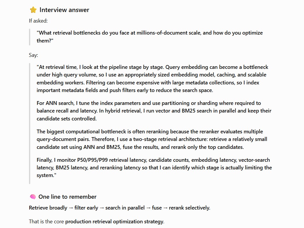The width and height of the screenshot is (304, 228).
Task: Click the paragraph starting 'For ANN search'
Action: (x=154, y=111)
